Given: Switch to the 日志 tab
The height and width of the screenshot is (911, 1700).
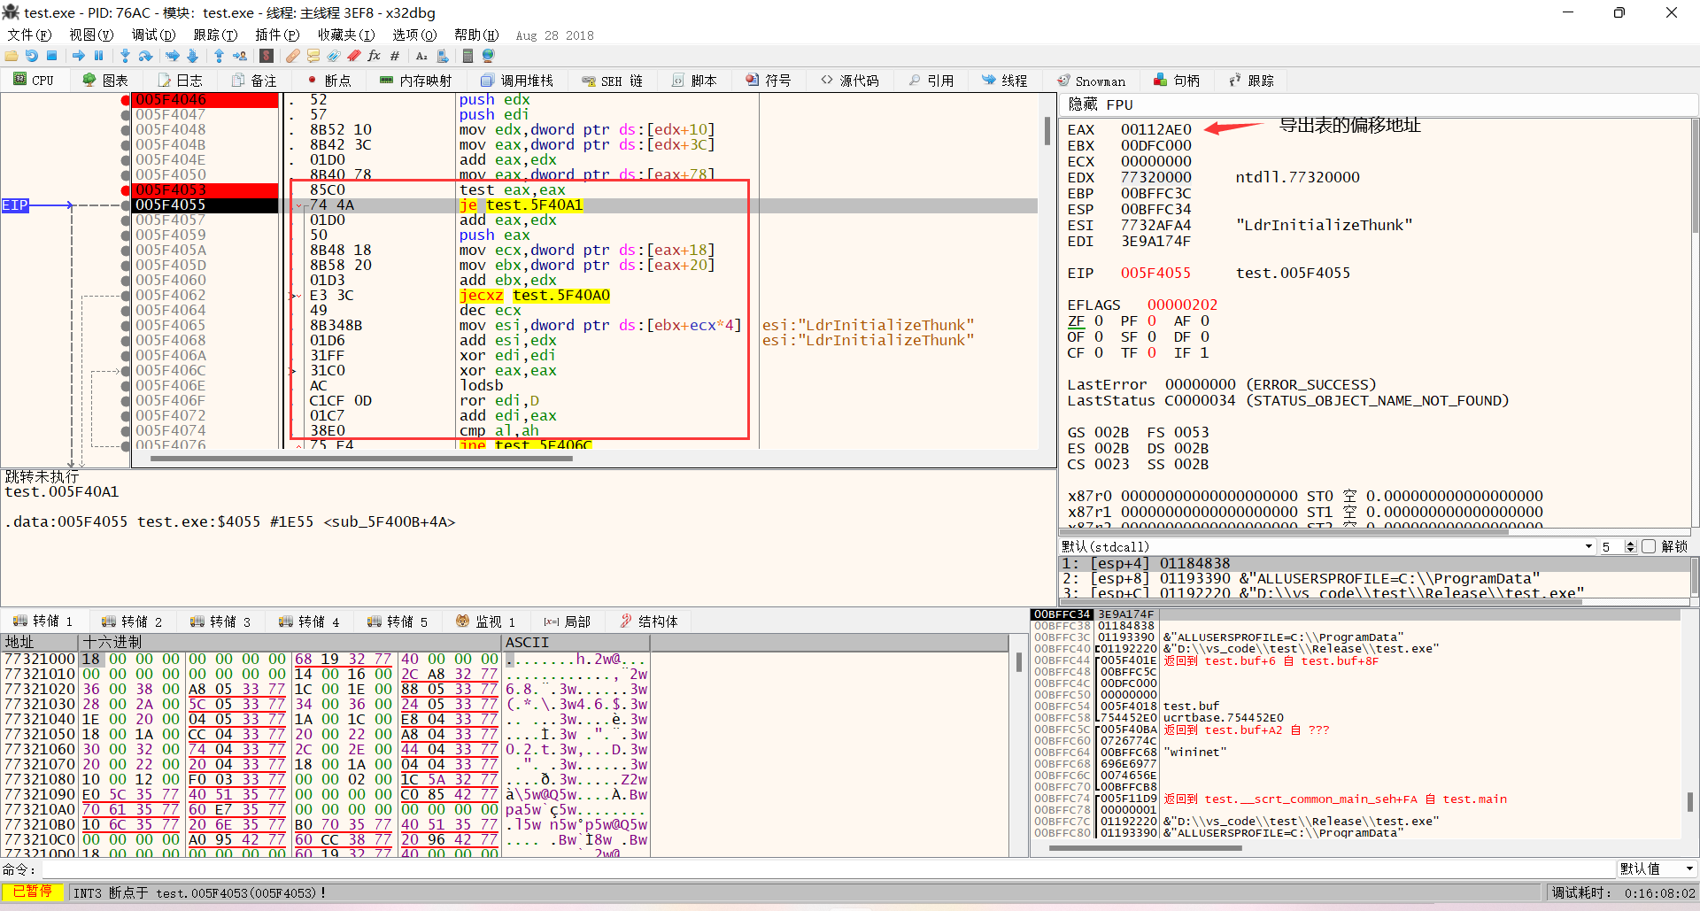Looking at the screenshot, I should [181, 81].
